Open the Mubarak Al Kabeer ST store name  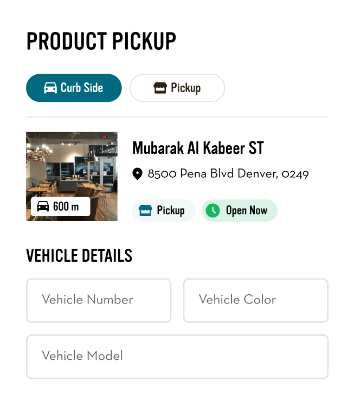click(198, 148)
